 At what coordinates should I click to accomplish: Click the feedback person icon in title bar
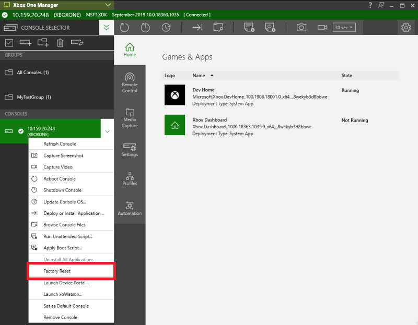pos(381,5)
